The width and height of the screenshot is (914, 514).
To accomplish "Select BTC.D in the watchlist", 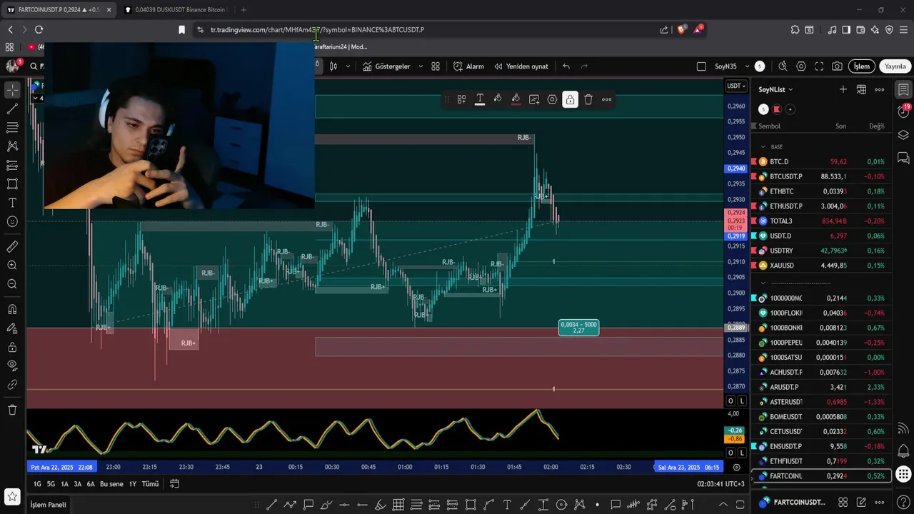I will [822, 161].
